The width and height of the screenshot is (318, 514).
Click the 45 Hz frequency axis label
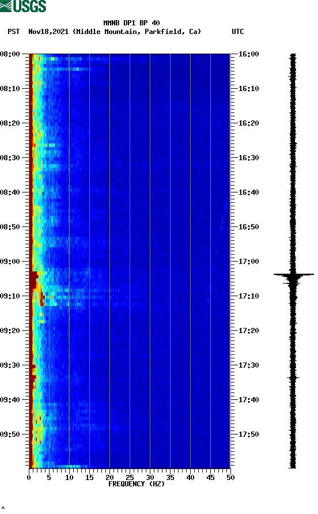[210, 478]
